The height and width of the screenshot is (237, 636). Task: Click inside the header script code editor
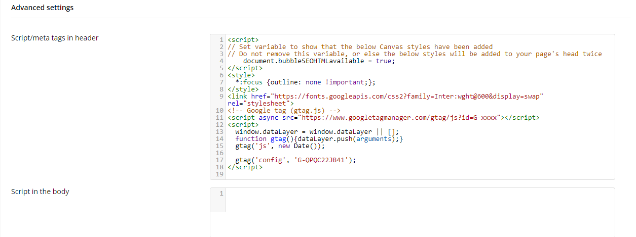412,107
